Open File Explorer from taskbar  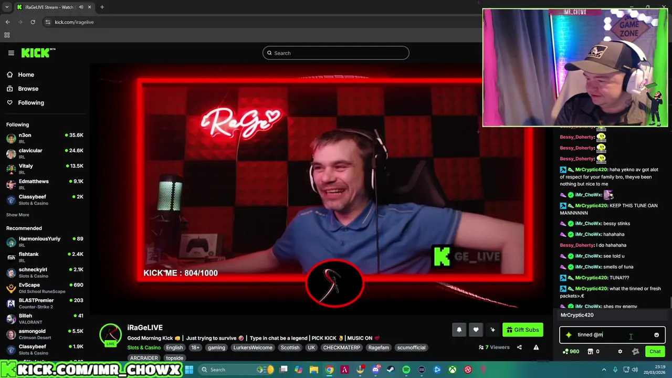[x=314, y=370]
